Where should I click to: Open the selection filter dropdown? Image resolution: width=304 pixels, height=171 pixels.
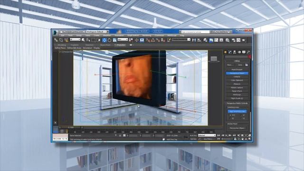pyautogui.click(x=75, y=39)
